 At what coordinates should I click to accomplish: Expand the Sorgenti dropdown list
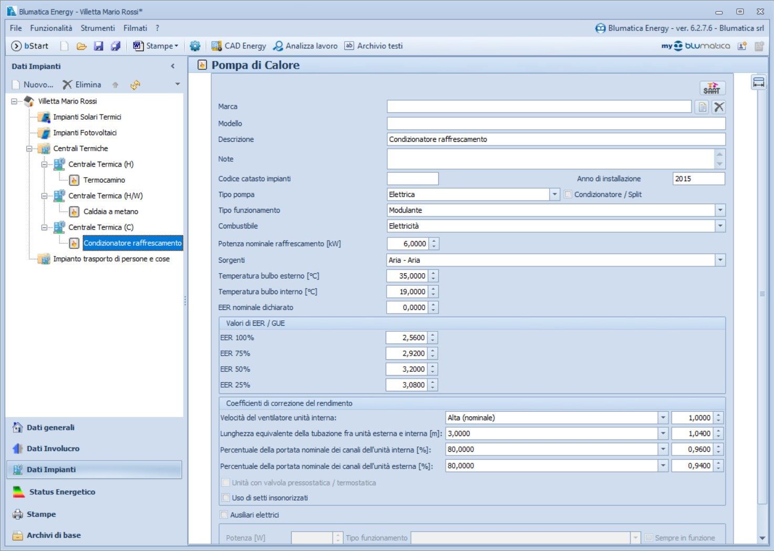pos(720,260)
